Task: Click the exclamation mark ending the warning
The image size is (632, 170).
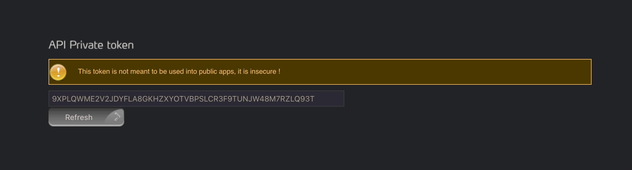Action: 279,72
